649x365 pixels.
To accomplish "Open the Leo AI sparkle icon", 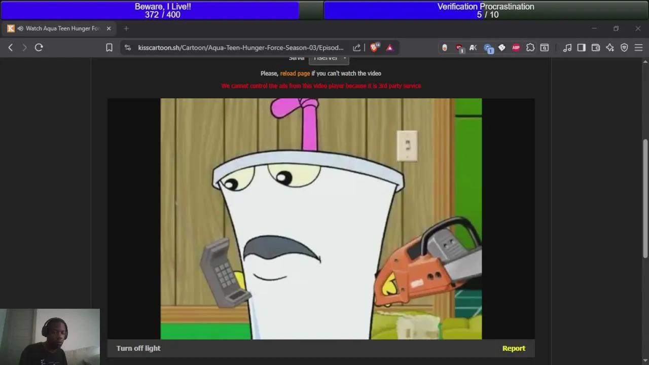I will 610,48.
